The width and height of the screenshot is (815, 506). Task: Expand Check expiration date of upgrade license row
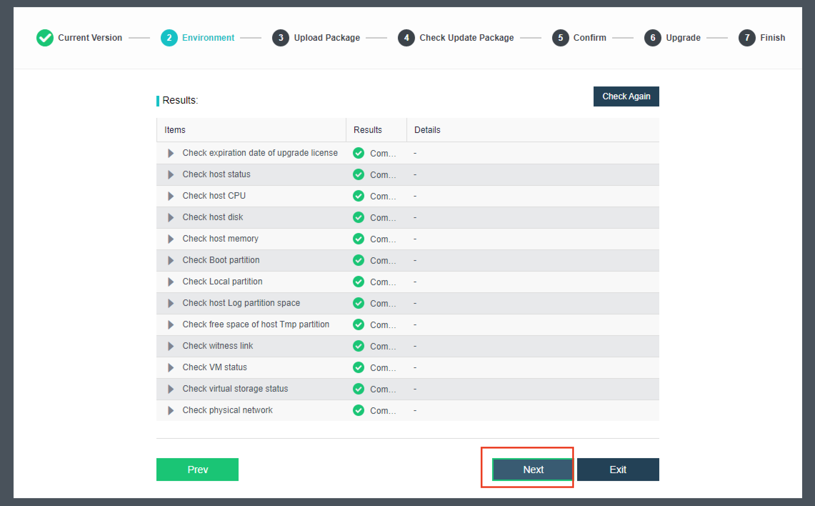click(171, 153)
